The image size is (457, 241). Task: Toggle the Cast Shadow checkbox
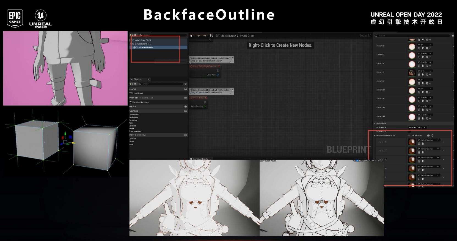click(409, 131)
